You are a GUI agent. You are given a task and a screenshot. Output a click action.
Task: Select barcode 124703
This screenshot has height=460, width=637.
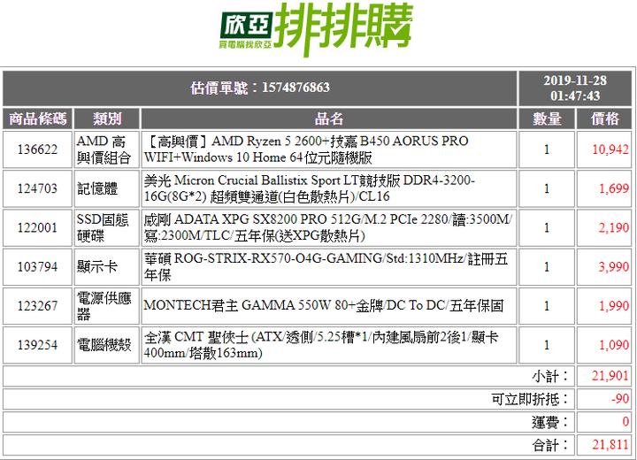coord(37,188)
